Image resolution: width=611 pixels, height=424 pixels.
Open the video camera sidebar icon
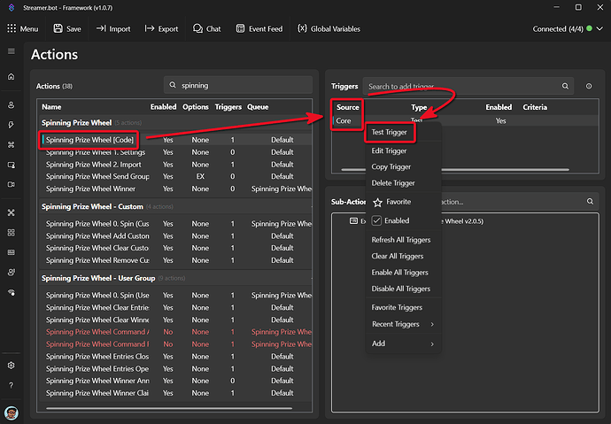pyautogui.click(x=12, y=184)
